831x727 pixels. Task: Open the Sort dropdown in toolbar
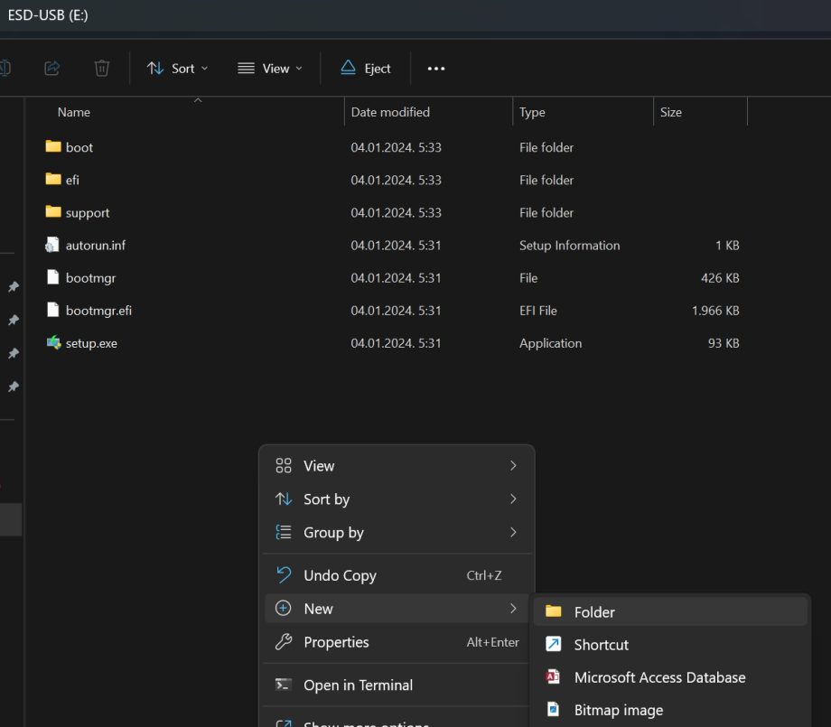pos(177,68)
